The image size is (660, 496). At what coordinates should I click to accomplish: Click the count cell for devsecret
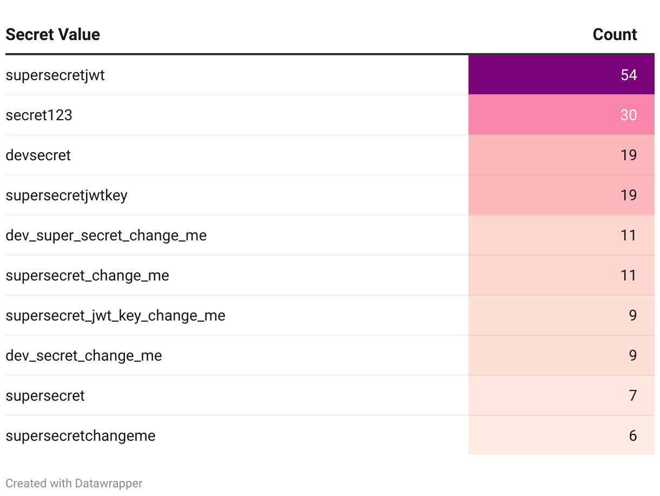tap(561, 155)
